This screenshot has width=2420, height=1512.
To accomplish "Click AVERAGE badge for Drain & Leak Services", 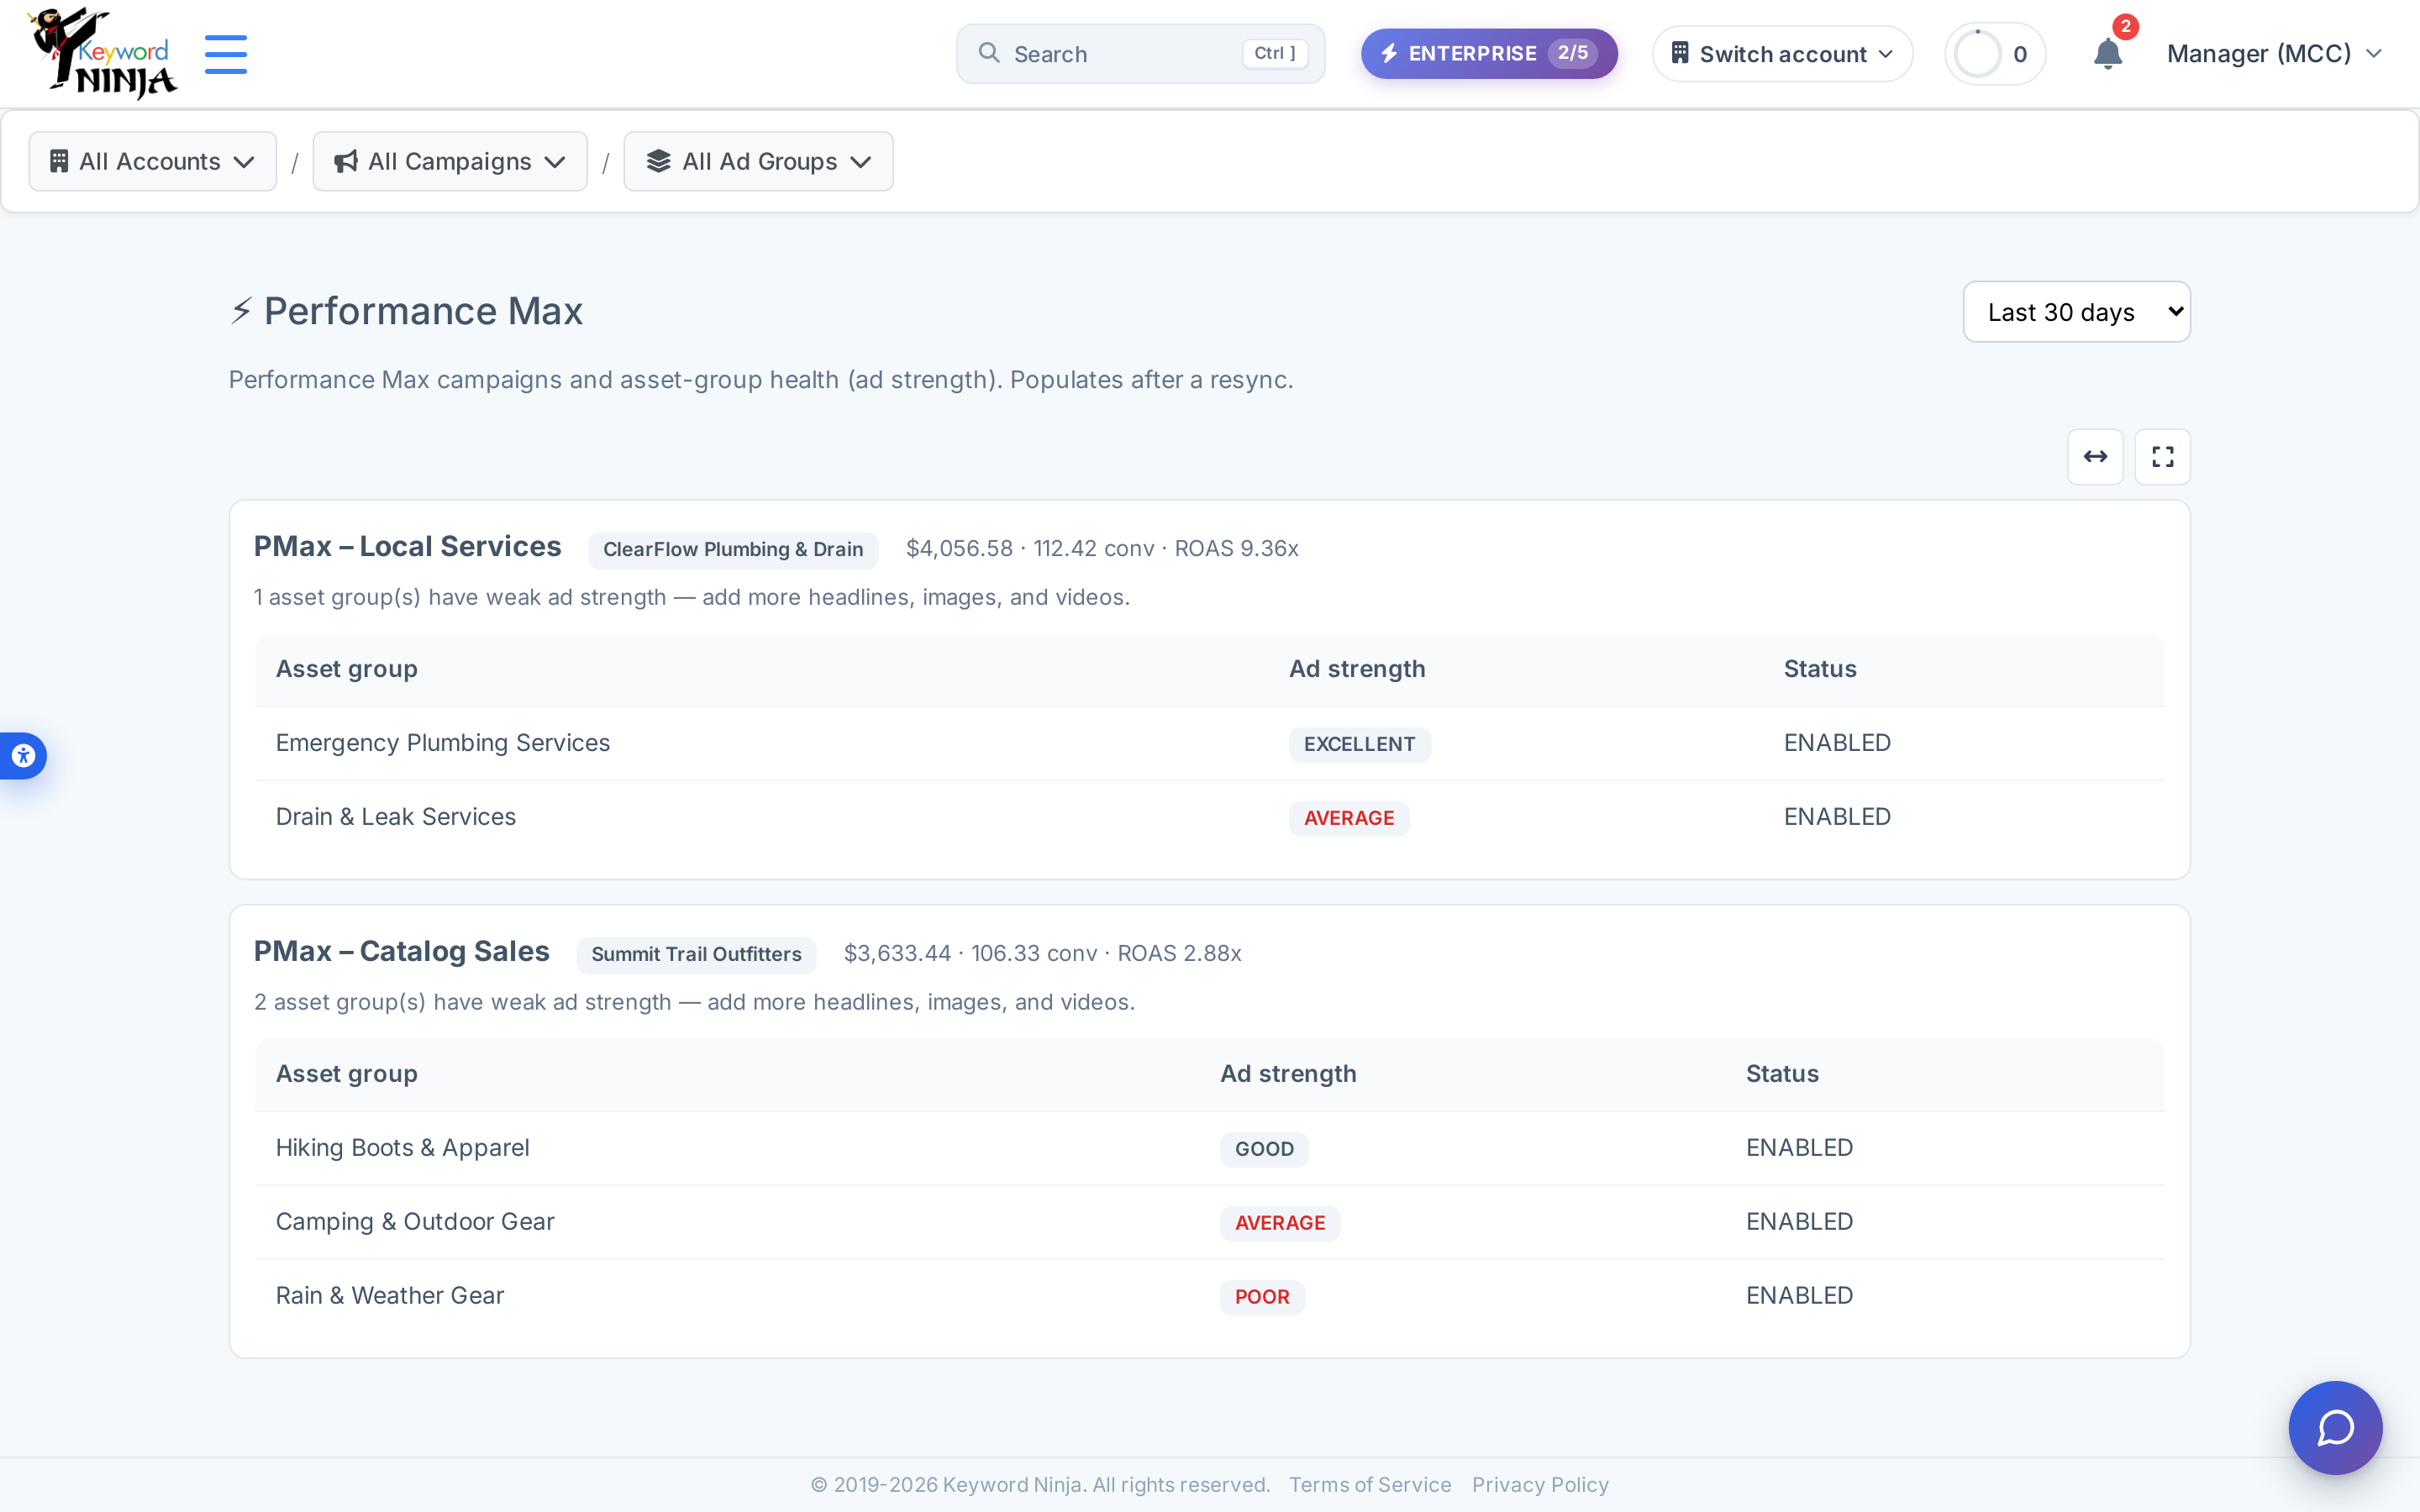I will point(1349,819).
